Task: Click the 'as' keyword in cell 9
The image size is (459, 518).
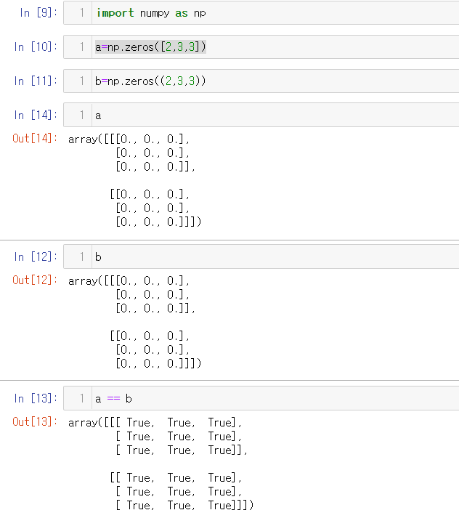Action: pos(182,13)
